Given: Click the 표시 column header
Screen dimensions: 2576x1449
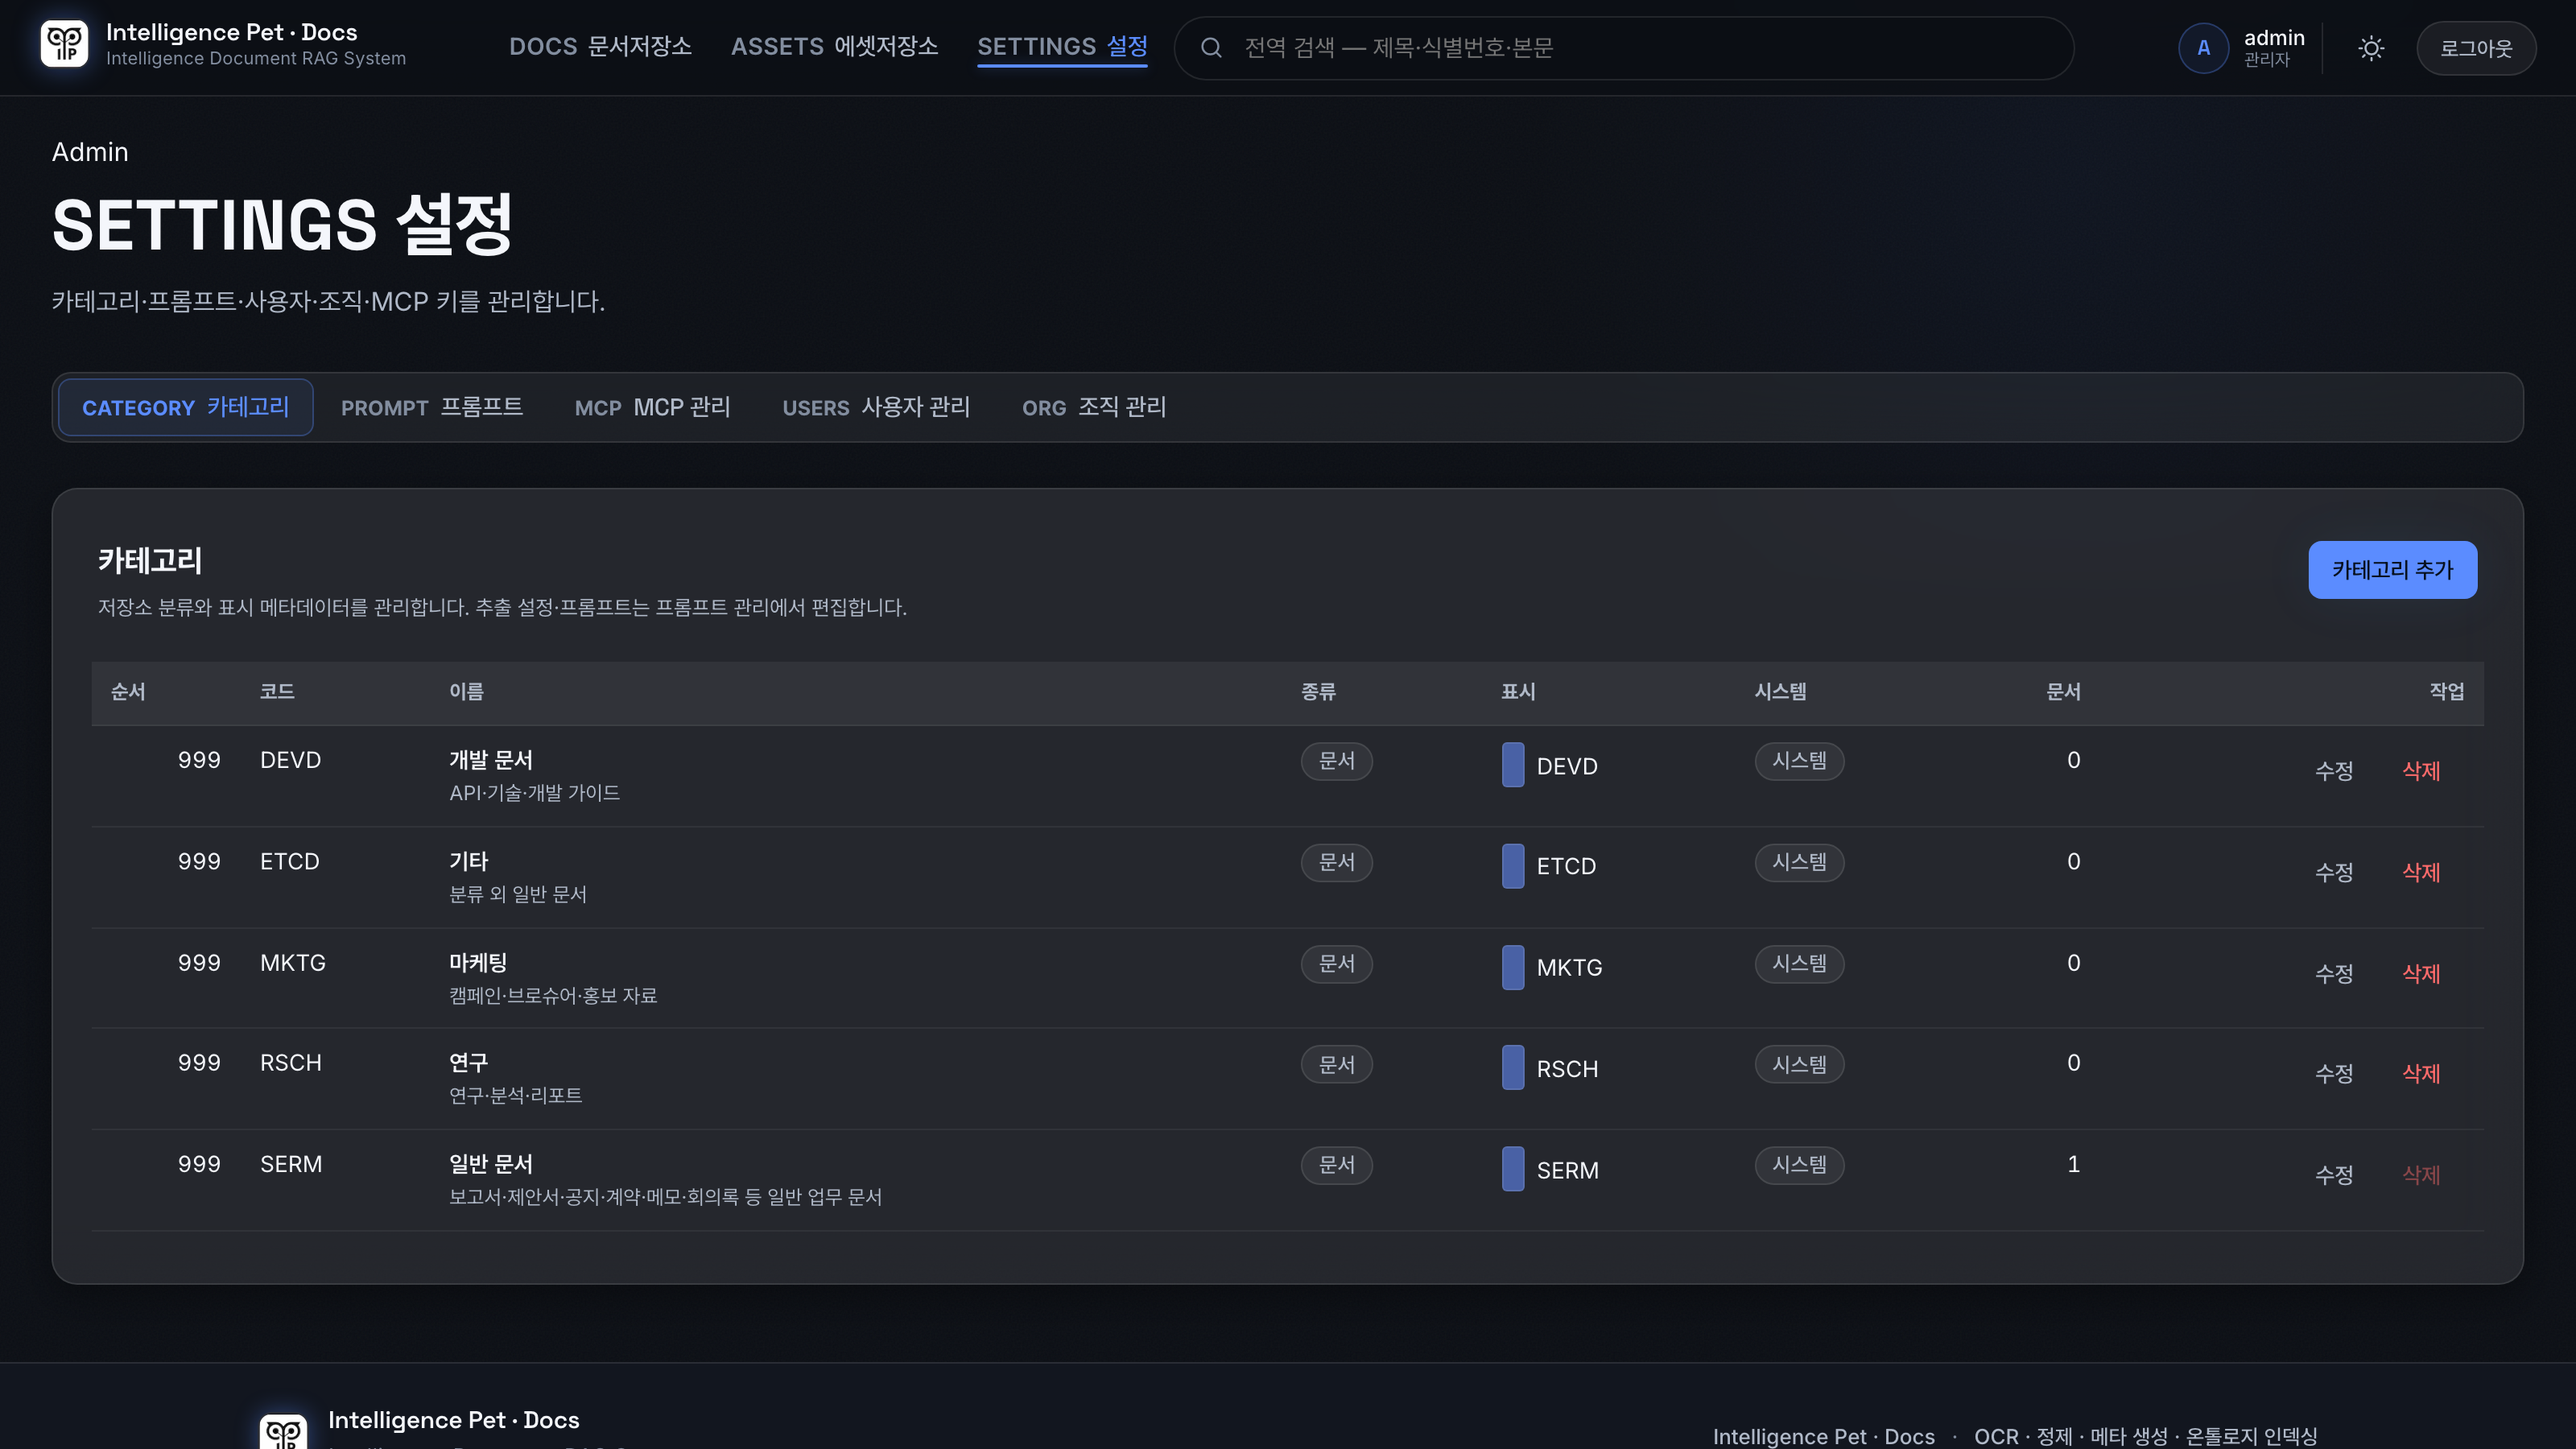Looking at the screenshot, I should point(1518,692).
